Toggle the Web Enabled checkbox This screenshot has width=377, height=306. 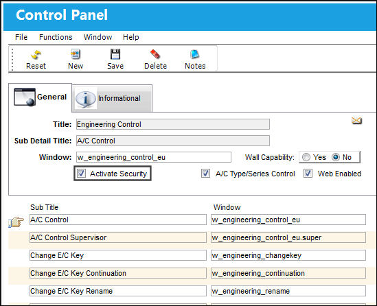308,173
